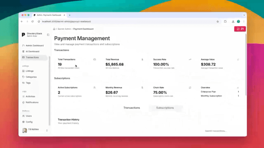Viewport: 264px width, 148px height.
Task: Click the Till Kählen user avatar
Action: 25,130
